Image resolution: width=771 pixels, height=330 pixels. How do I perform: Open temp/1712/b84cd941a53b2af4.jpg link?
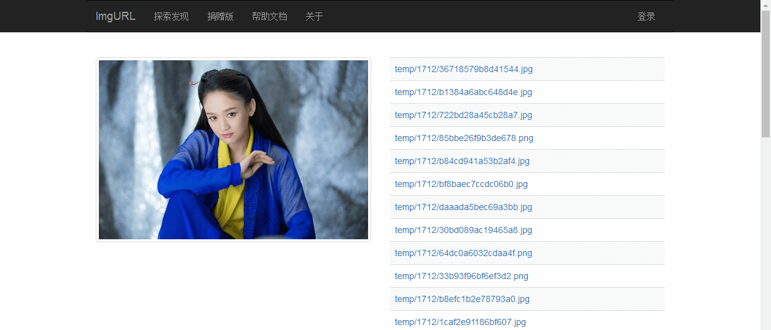(x=462, y=161)
